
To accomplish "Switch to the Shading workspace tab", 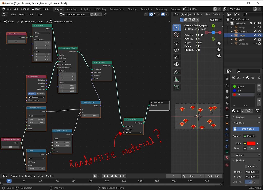I will click(x=132, y=9).
